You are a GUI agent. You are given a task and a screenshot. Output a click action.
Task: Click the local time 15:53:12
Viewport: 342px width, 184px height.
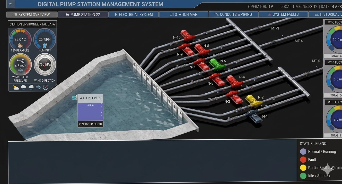[310, 7]
